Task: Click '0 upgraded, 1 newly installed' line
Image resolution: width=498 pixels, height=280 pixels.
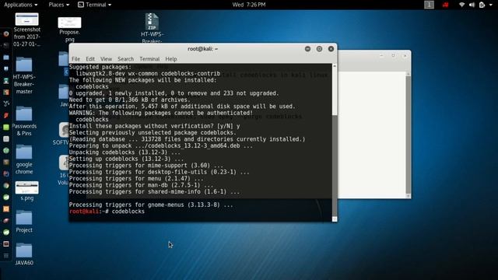Action: pos(174,93)
